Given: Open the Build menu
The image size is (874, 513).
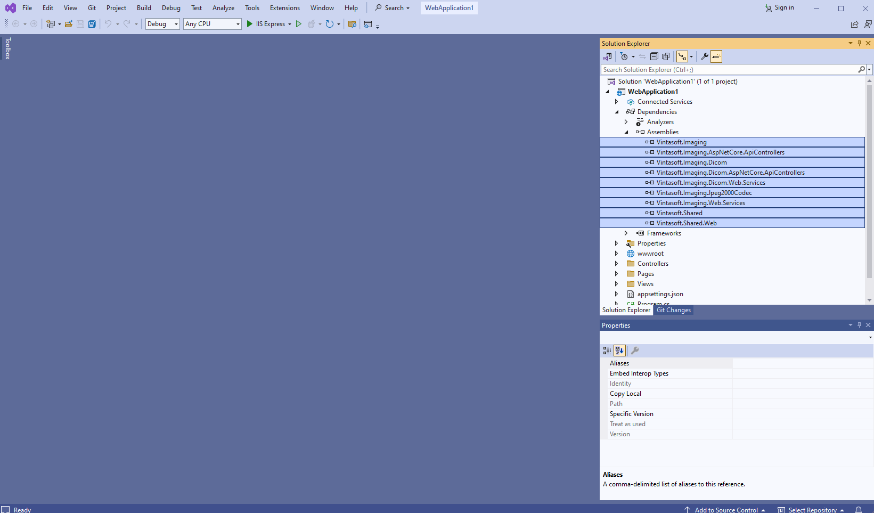Looking at the screenshot, I should [x=144, y=8].
